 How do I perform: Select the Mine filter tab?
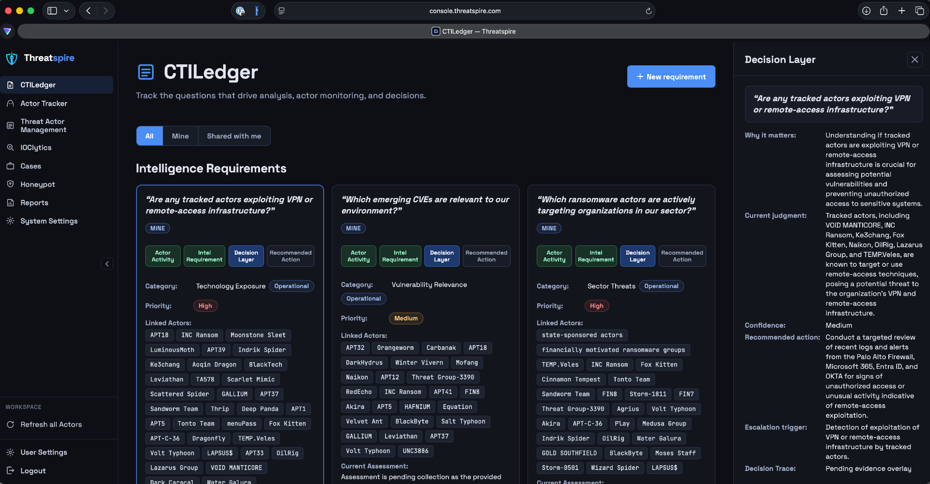pos(180,136)
